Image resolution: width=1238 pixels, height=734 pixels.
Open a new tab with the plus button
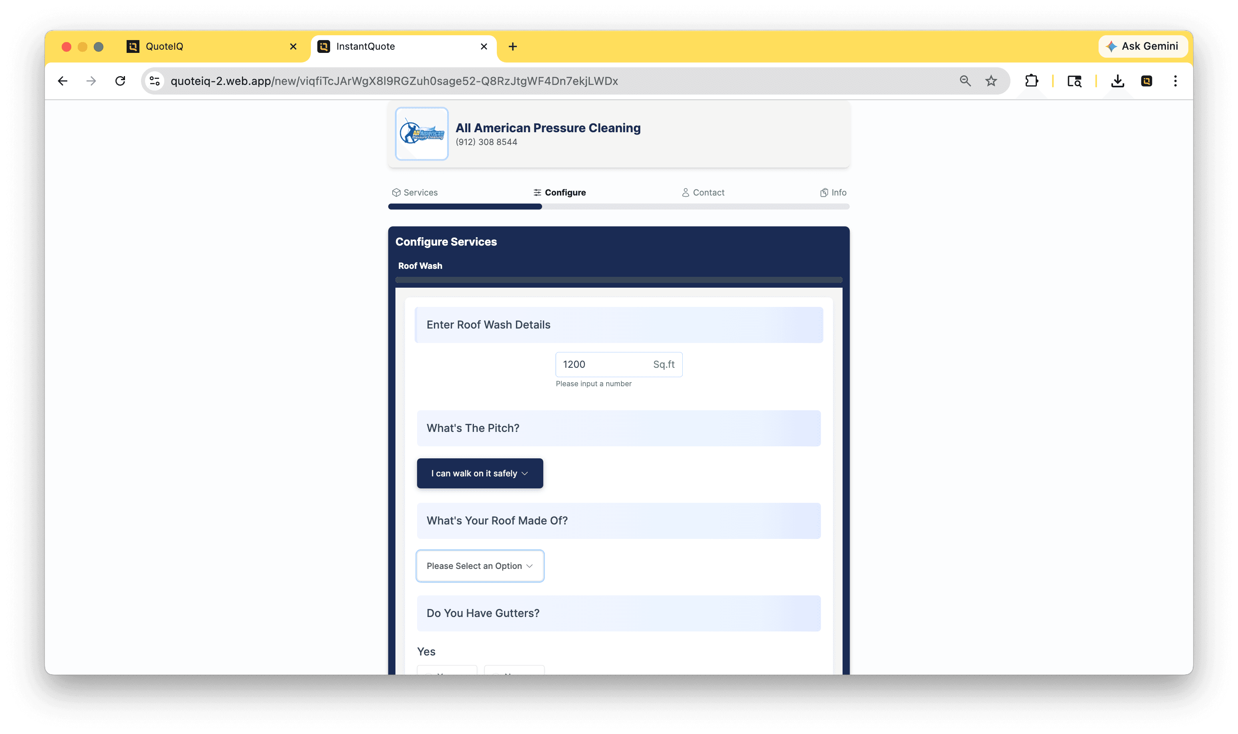click(512, 46)
